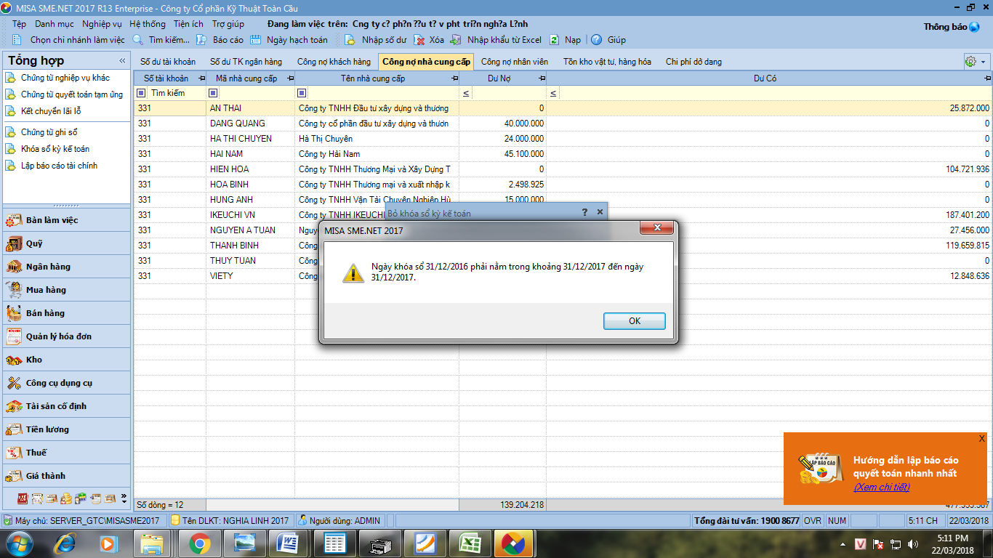Viewport: 993px width, 558px height.
Task: Toggle pin on Dư Có column
Action: pyautogui.click(x=987, y=78)
